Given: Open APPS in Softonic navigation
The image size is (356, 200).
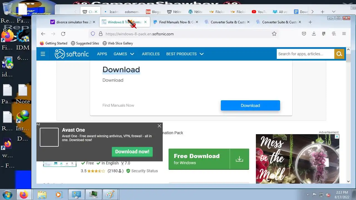Looking at the screenshot, I should (x=102, y=54).
